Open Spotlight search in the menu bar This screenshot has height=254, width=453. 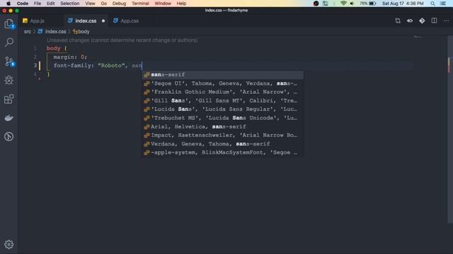coord(432,4)
